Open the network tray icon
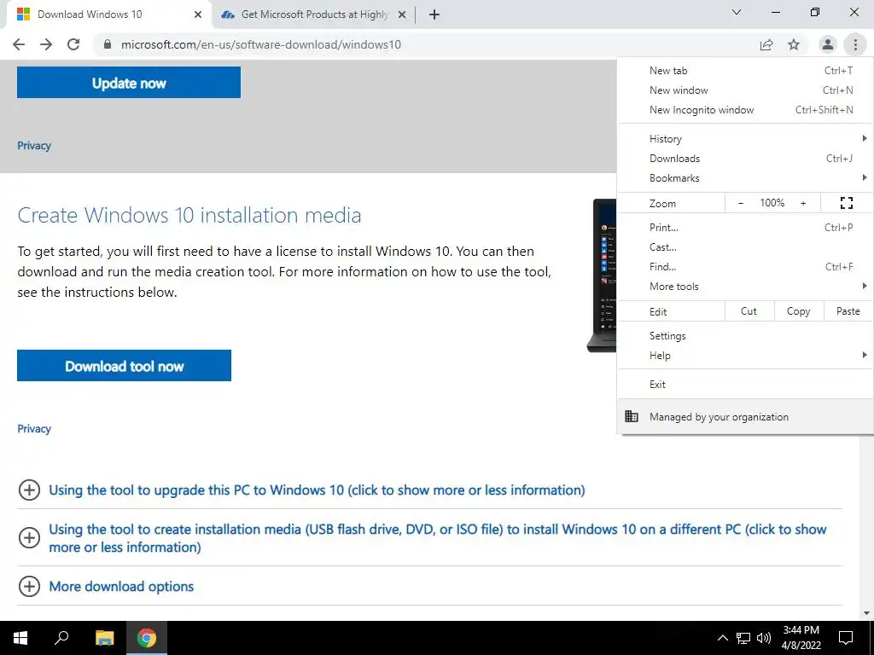The image size is (874, 655). click(x=743, y=638)
